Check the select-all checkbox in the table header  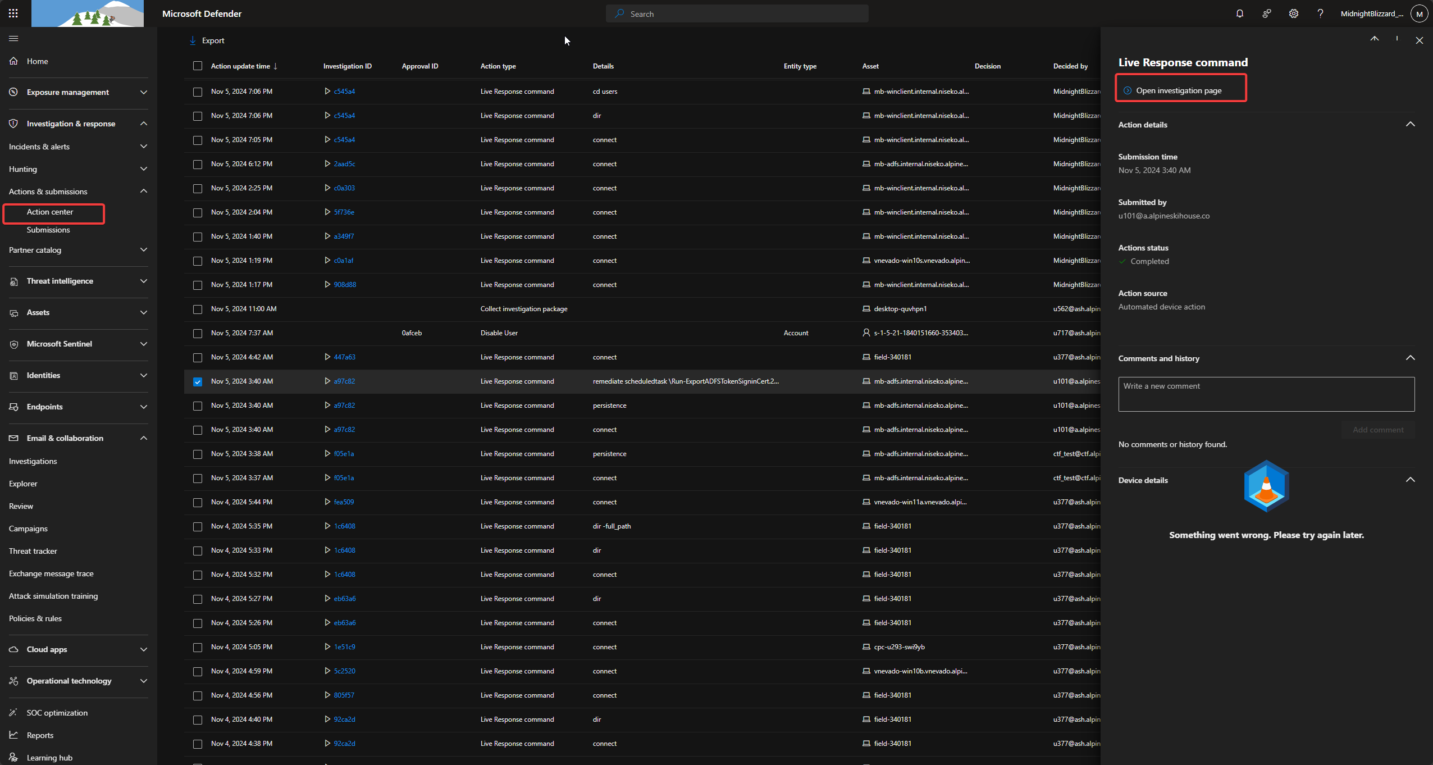[197, 66]
